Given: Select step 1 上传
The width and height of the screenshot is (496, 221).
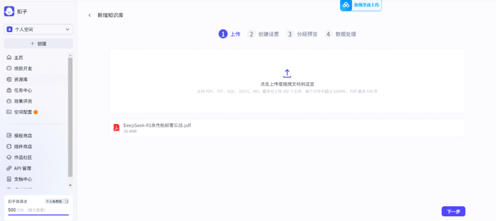Looking at the screenshot, I should [229, 34].
